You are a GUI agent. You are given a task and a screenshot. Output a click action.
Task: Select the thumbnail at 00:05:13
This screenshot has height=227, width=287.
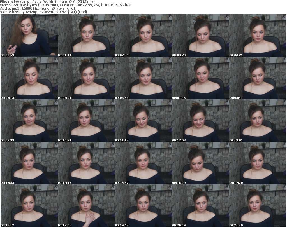pos(29,78)
